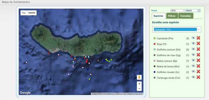Remove Tartaruga-verde (Cm) red X icon

[198, 77]
